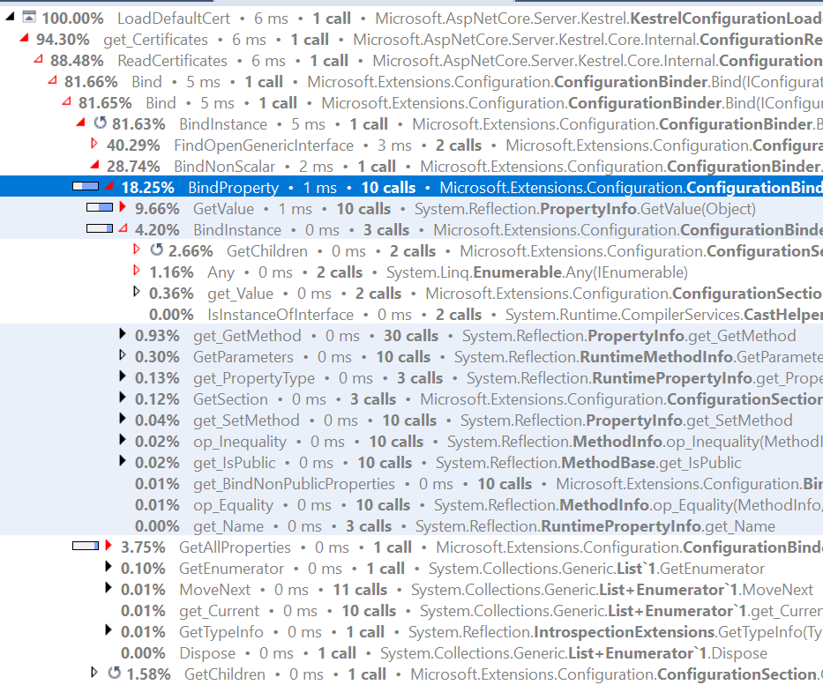Click the module icon next to LoadDefaultCert

point(31,18)
